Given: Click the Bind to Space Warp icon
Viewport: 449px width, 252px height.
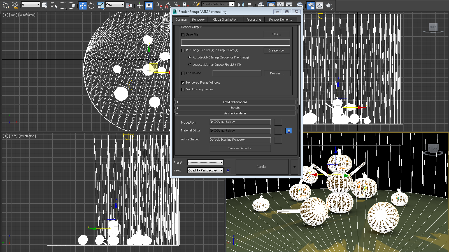Looking at the screenshot, I should (15, 5).
